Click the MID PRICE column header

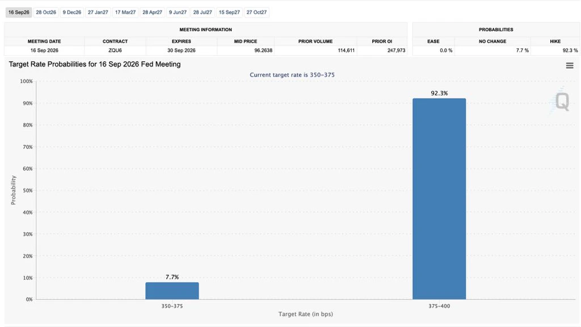[245, 41]
